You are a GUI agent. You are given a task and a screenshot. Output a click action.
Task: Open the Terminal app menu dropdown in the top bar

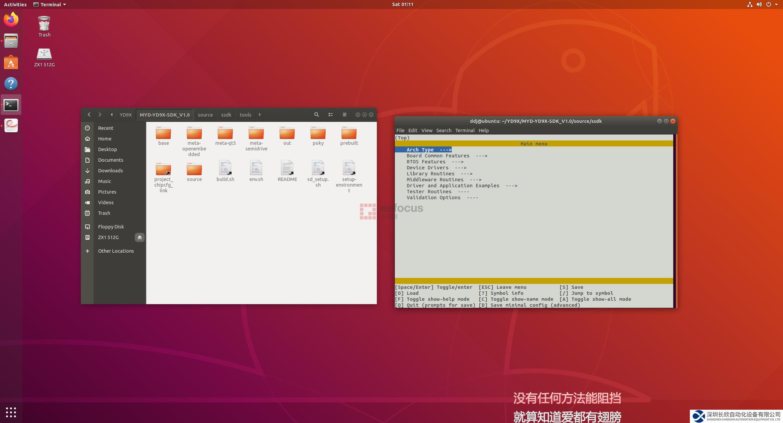pos(50,4)
